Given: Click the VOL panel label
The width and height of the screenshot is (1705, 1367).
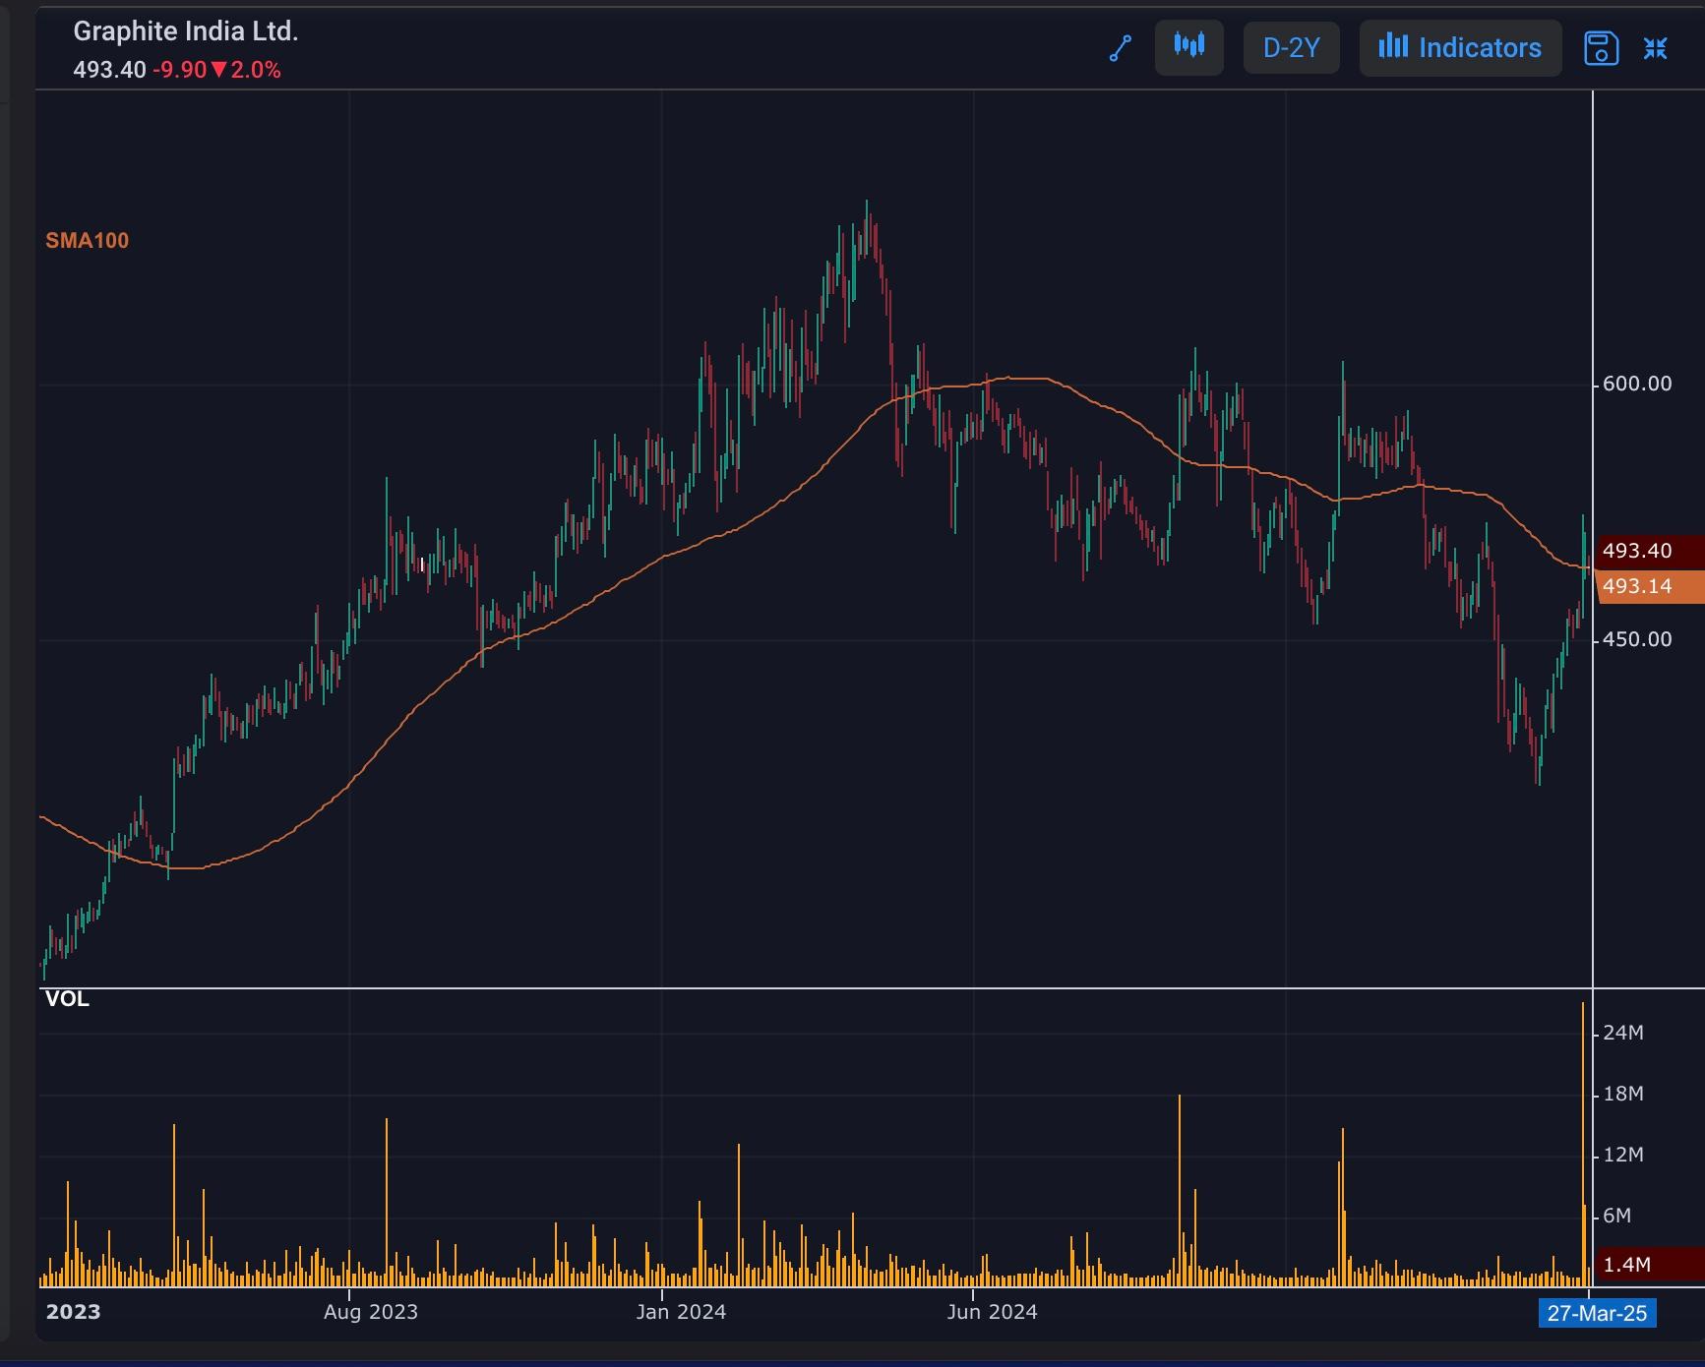Looking at the screenshot, I should coord(67,999).
